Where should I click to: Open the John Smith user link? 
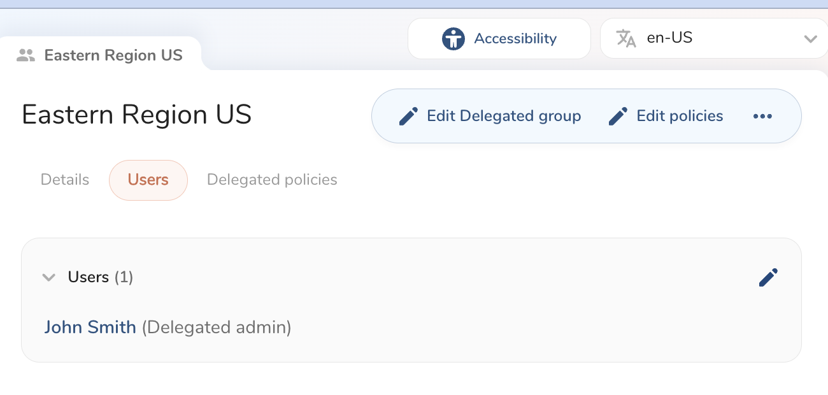(90, 327)
